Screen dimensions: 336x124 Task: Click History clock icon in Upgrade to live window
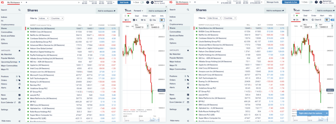click(x=188, y=83)
